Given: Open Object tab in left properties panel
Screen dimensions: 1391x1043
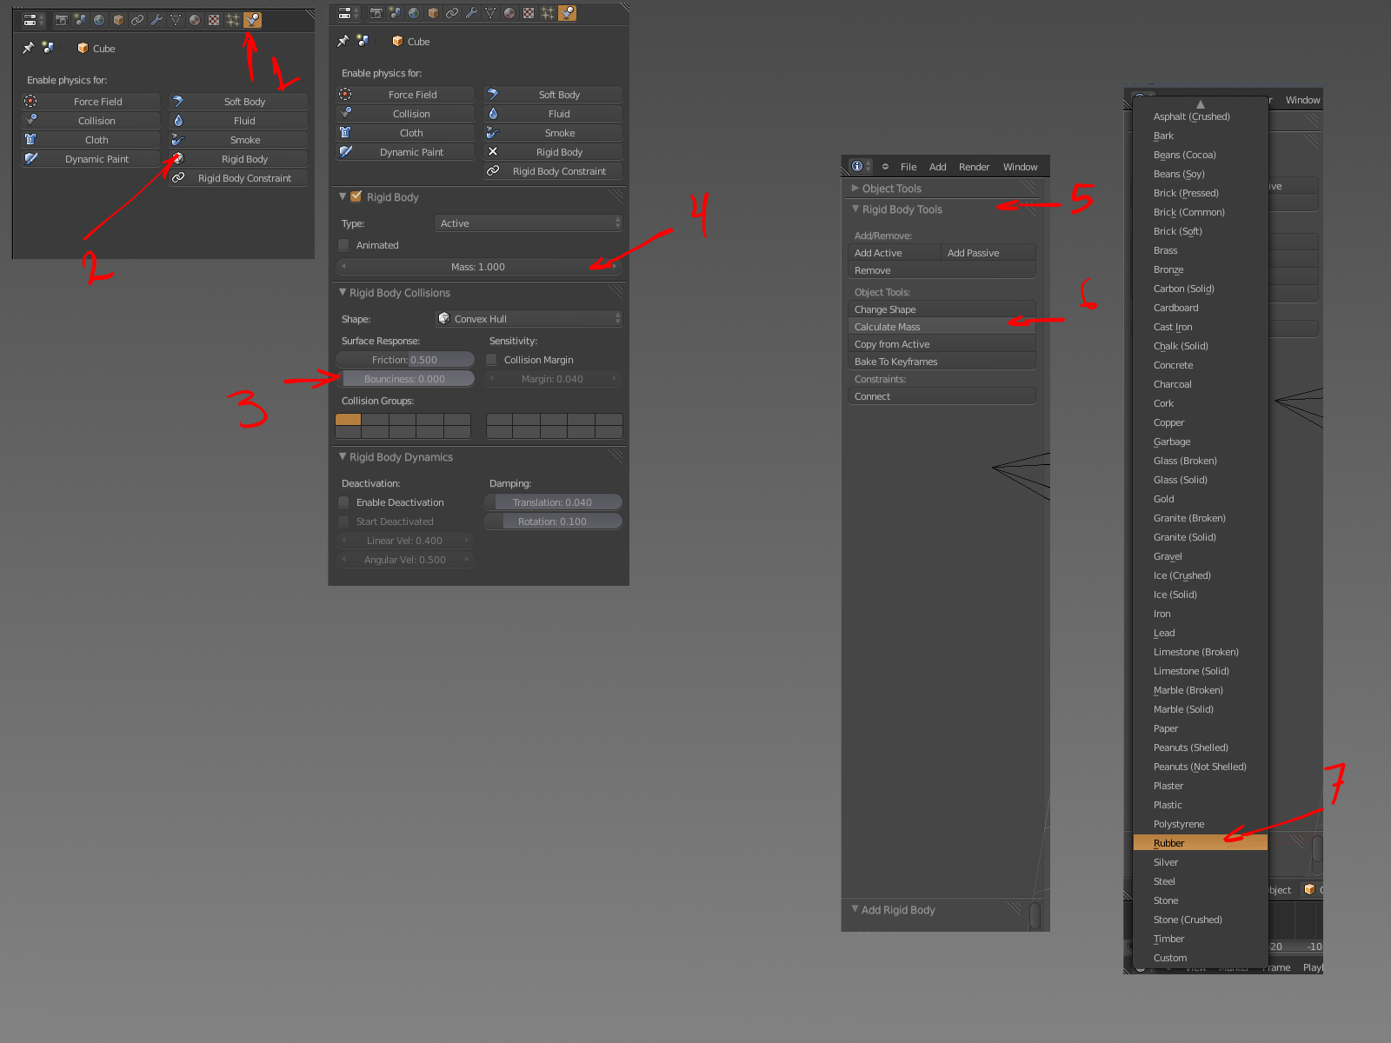Looking at the screenshot, I should (118, 20).
